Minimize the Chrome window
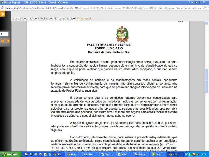The image size is (209, 157). [192, 2]
